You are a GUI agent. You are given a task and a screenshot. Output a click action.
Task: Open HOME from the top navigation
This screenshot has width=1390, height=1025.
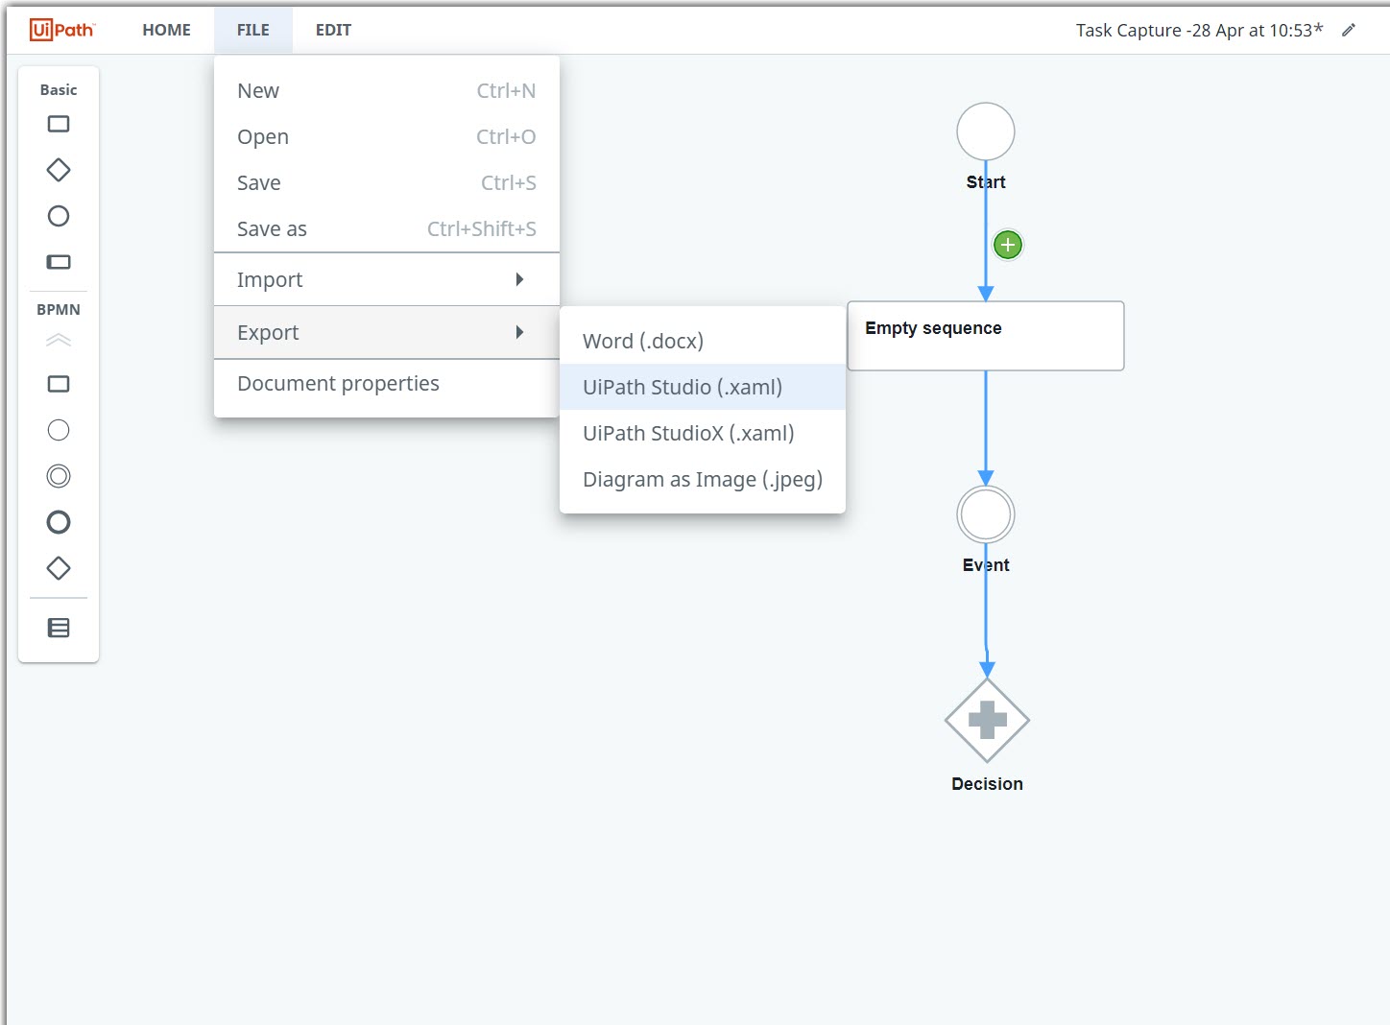point(166,29)
